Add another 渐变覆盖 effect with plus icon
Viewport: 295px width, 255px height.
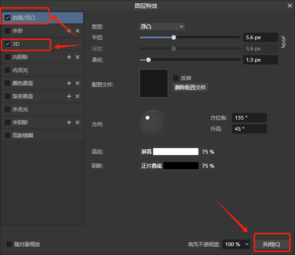tap(69, 96)
